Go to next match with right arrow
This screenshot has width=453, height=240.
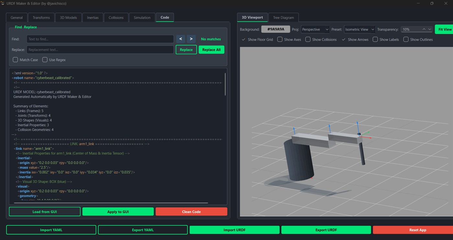191,39
